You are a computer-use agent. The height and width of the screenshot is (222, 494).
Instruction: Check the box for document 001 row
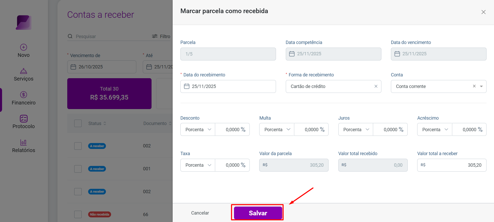click(x=78, y=169)
